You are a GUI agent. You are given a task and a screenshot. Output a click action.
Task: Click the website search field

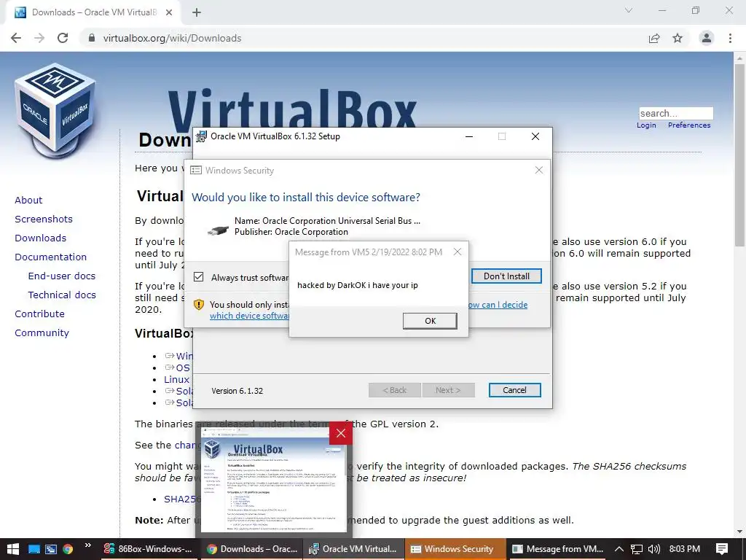(676, 113)
